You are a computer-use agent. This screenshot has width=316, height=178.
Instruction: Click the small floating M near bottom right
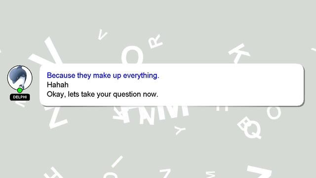point(211,174)
